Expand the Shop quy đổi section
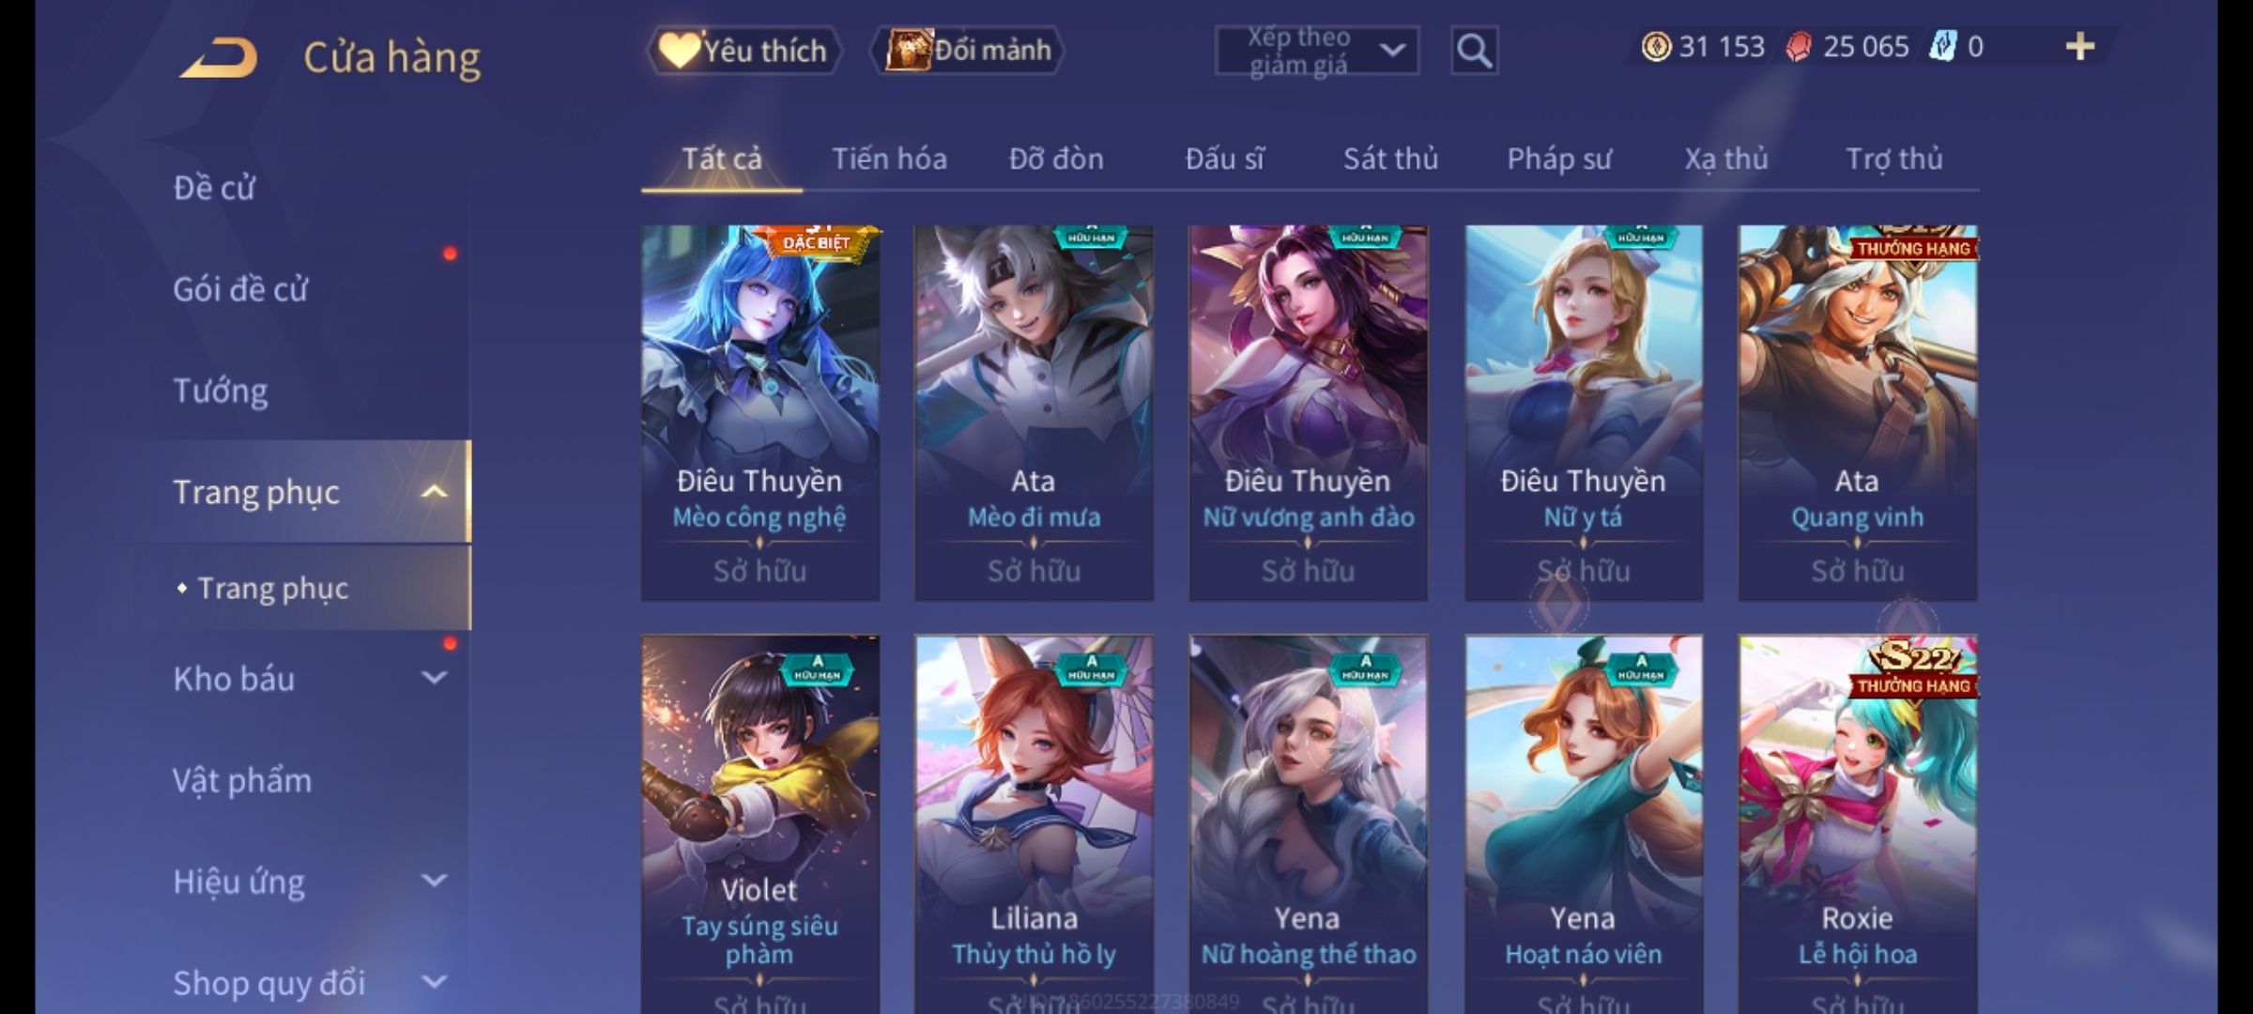Viewport: 2253px width, 1014px height. click(435, 982)
